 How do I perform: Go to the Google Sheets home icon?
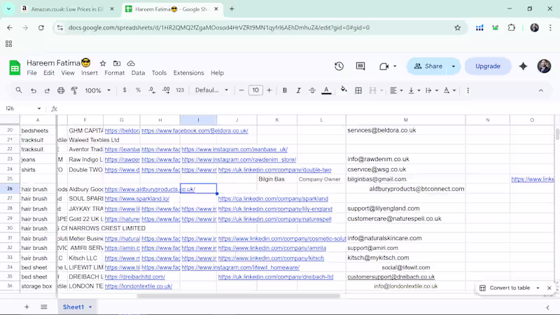tap(15, 67)
